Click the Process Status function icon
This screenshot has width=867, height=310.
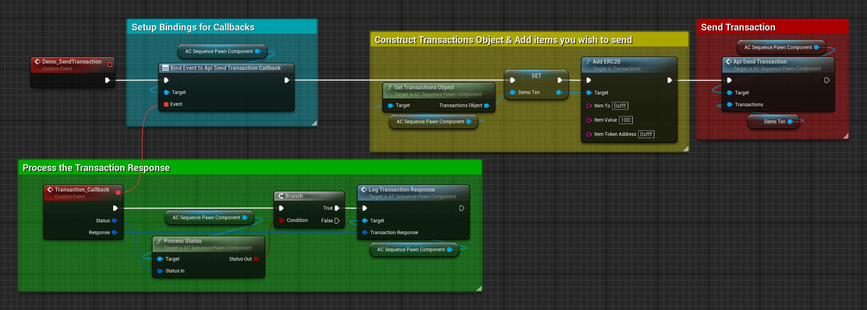click(159, 241)
